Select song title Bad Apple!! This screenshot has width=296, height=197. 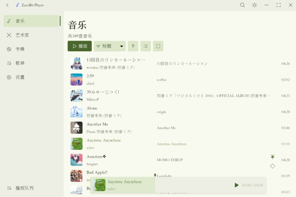tap(97, 172)
